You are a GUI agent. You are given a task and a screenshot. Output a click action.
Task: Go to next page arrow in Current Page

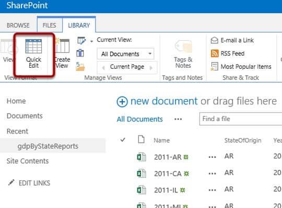(x=151, y=68)
